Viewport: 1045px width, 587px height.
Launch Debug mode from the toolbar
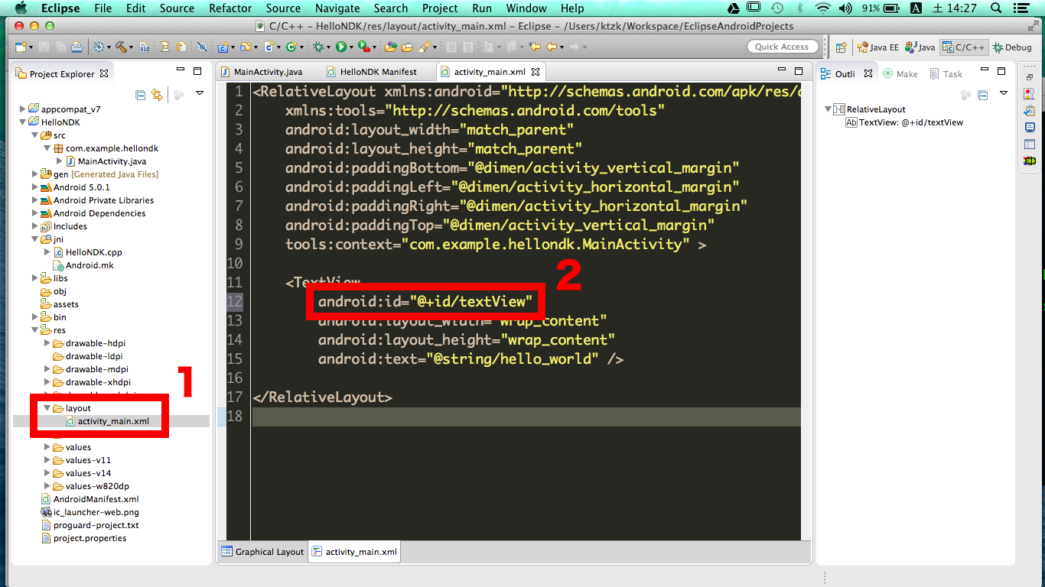pyautogui.click(x=317, y=47)
